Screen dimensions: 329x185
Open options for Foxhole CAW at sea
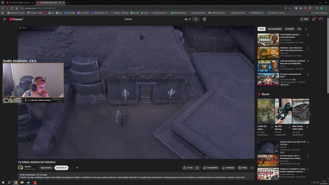coord(308,142)
